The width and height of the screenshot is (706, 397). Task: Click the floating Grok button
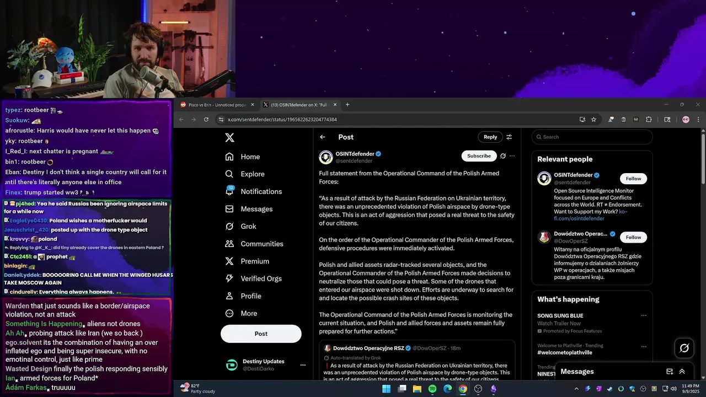click(x=684, y=348)
